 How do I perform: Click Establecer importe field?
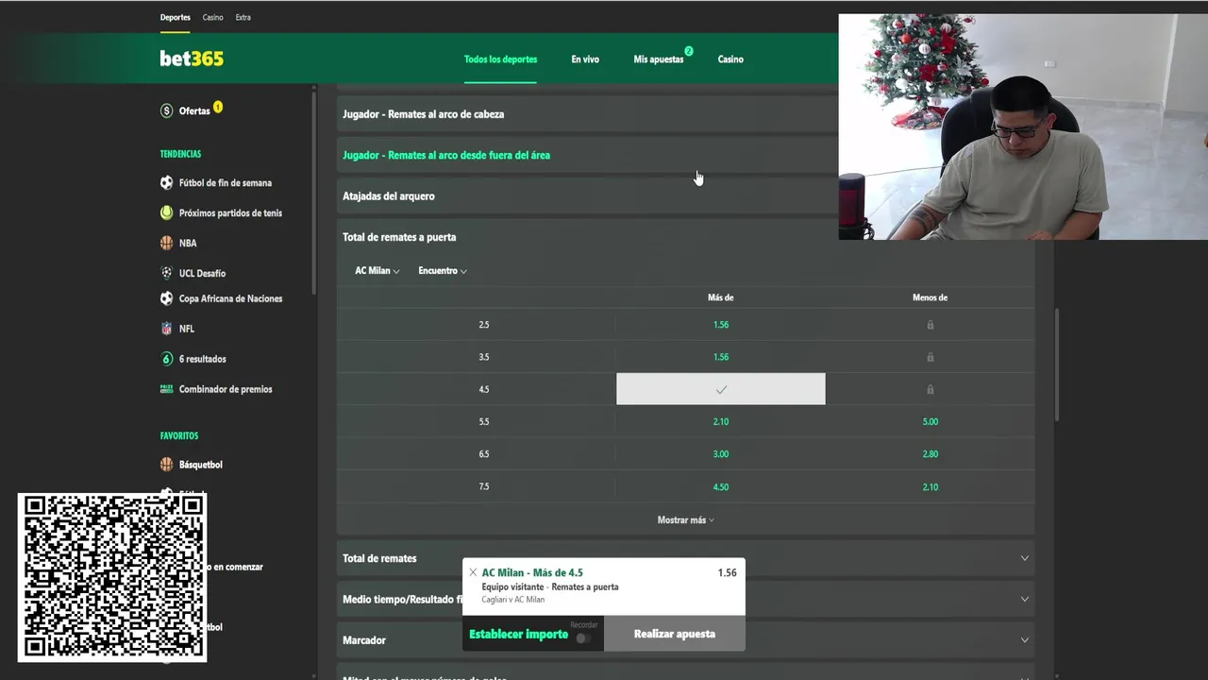519,635
